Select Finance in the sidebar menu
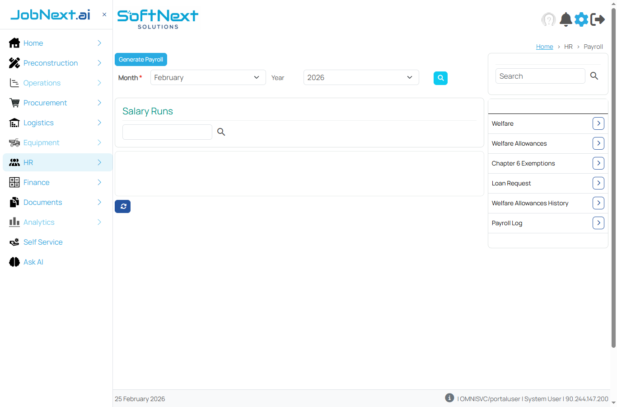617x407 pixels. coord(36,182)
